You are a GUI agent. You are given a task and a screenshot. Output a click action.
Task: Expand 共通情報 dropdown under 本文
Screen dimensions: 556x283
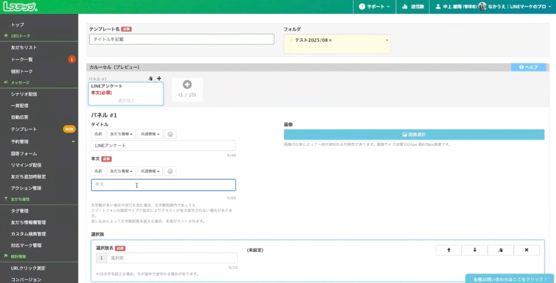pos(151,171)
